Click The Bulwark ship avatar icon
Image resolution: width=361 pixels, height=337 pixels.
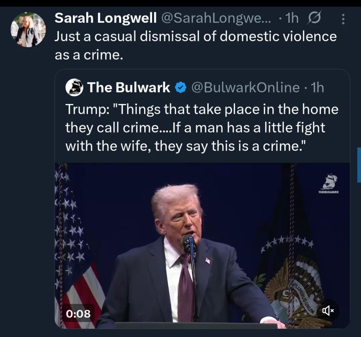point(74,87)
